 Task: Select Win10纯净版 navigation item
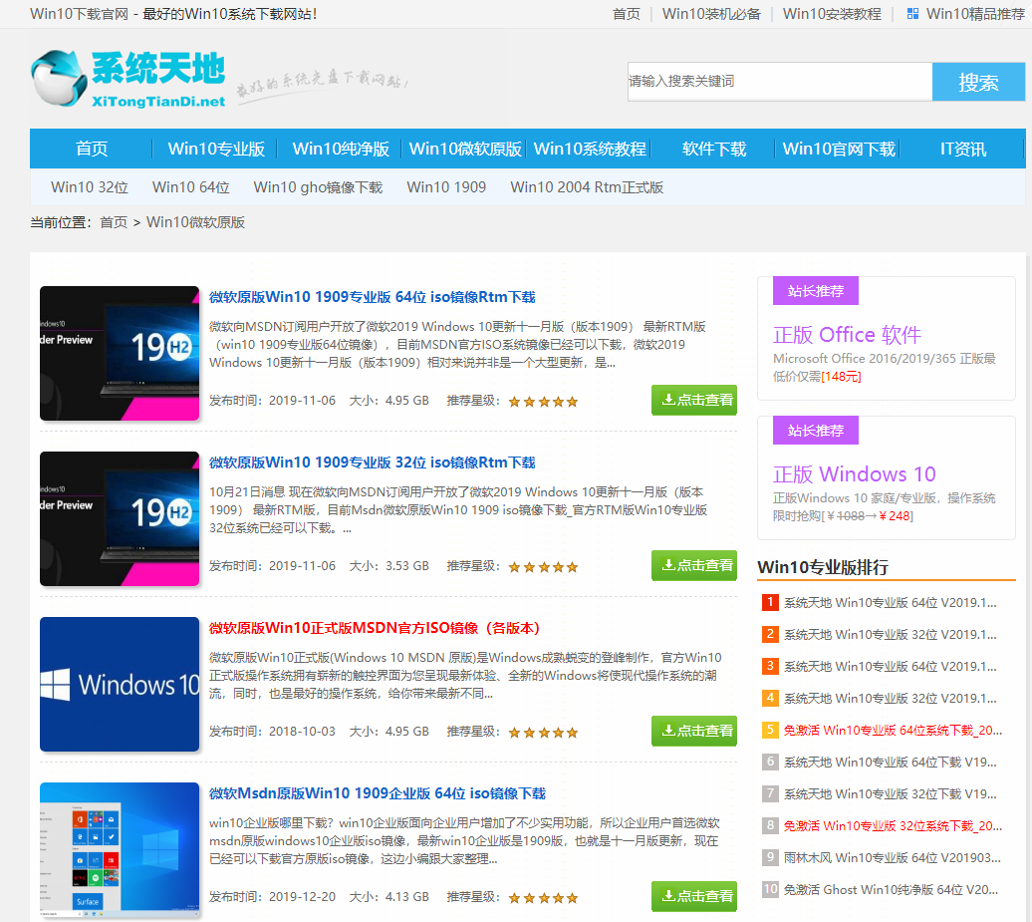[x=341, y=149]
